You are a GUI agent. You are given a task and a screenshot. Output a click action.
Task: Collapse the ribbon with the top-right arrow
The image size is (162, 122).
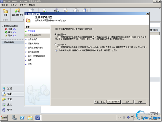pyautogui.click(x=159, y=9)
